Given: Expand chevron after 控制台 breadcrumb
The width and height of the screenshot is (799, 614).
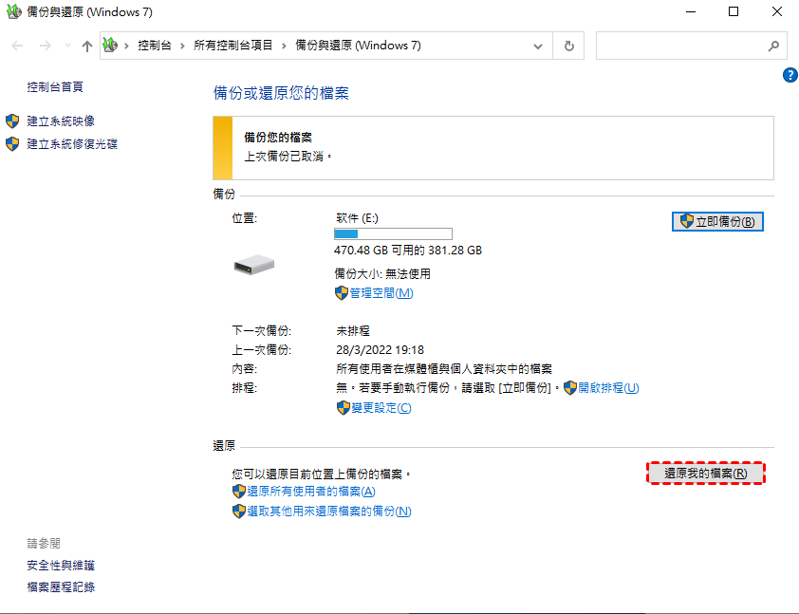Looking at the screenshot, I should click(182, 46).
